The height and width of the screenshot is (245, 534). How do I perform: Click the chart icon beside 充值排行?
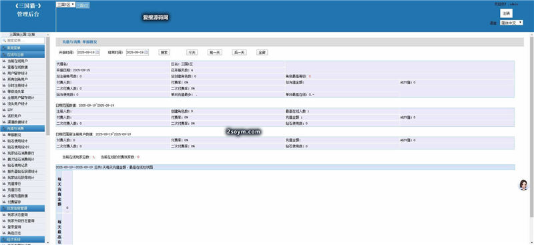pyautogui.click(x=4, y=184)
